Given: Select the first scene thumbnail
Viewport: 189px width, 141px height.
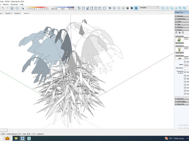Looking at the screenshot, I should tap(180, 40).
